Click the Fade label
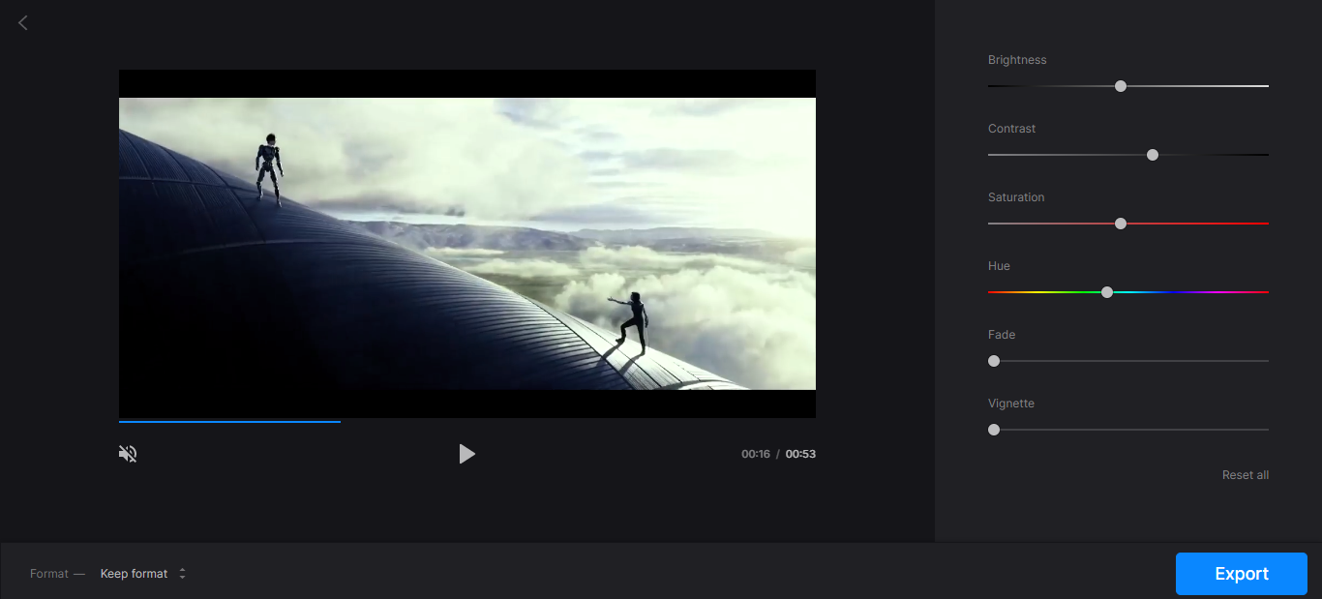 (1002, 335)
